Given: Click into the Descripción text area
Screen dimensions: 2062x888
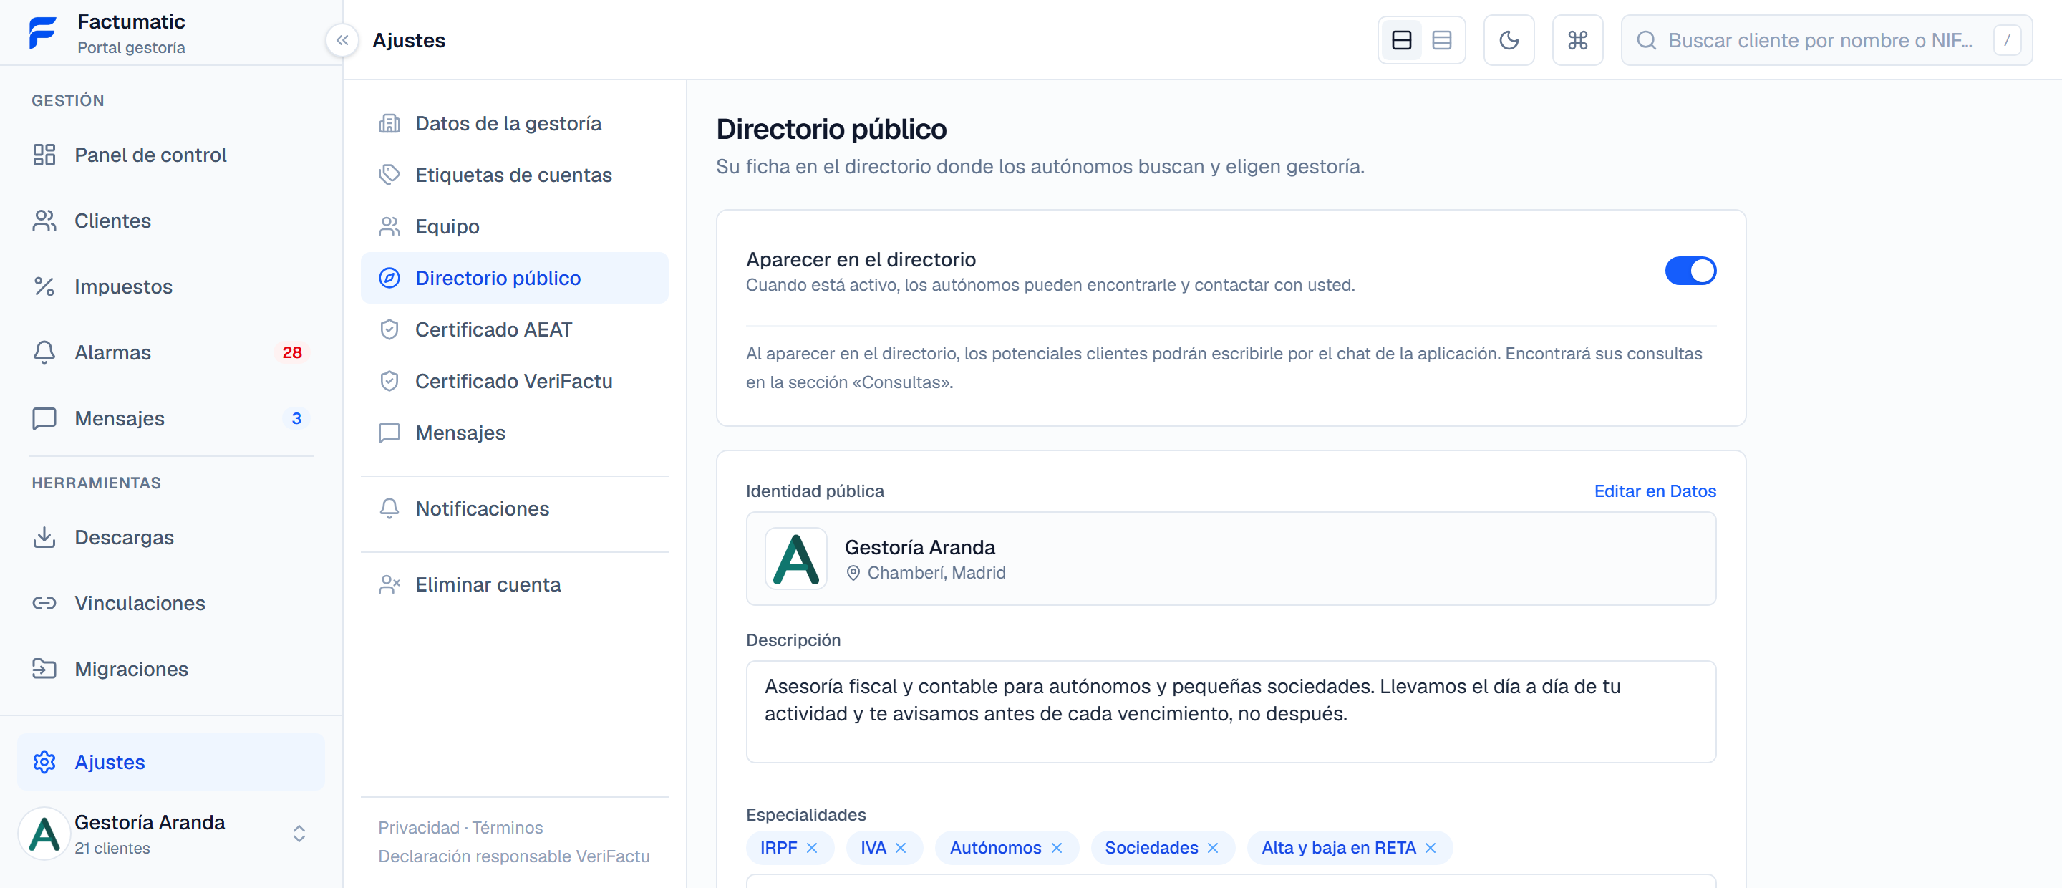Looking at the screenshot, I should click(1230, 712).
